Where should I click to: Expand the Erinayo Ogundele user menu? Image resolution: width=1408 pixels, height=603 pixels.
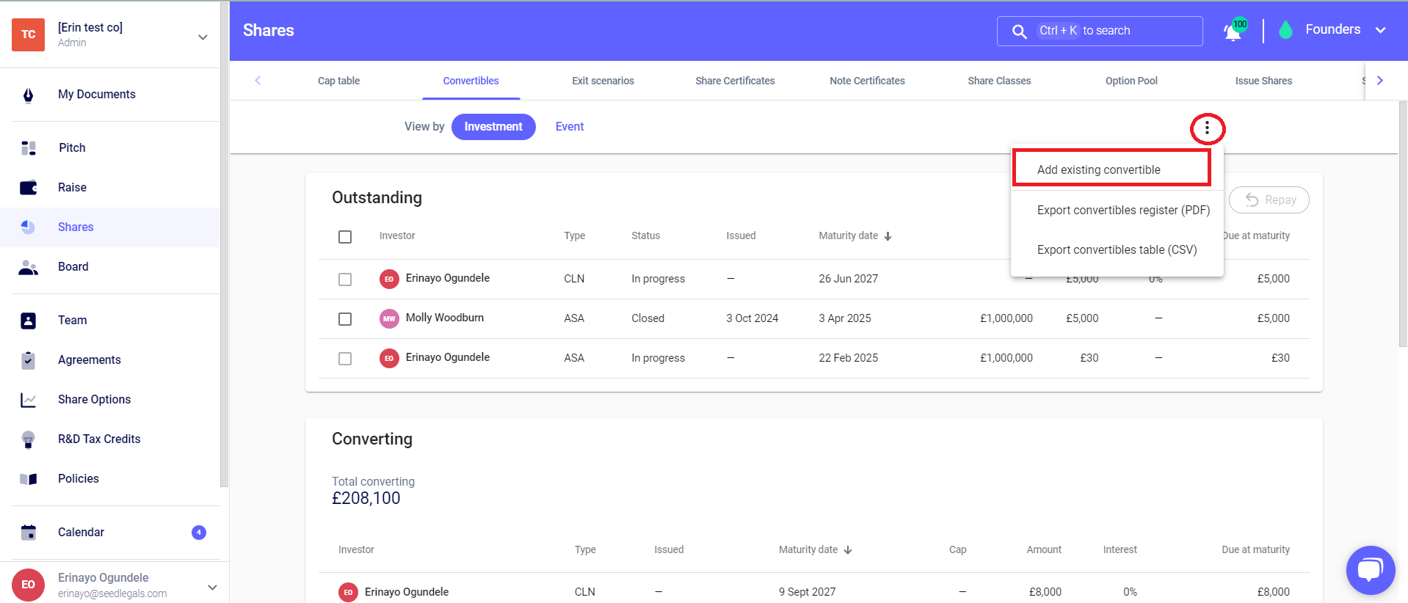click(212, 587)
